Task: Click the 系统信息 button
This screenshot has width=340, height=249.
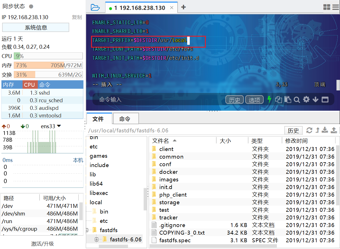Action: point(36,28)
